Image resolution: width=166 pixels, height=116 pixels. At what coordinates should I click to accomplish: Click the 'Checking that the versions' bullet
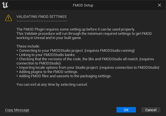(85, 61)
